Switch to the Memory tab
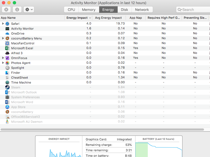The image size is (210, 157). pyautogui.click(x=89, y=10)
